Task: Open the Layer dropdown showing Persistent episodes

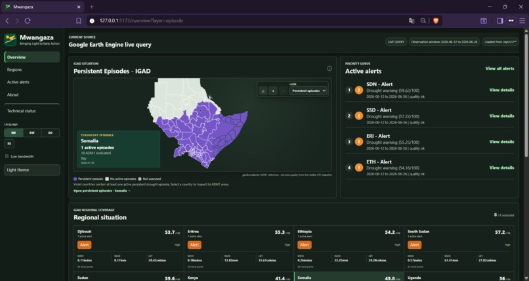Action: pyautogui.click(x=308, y=91)
